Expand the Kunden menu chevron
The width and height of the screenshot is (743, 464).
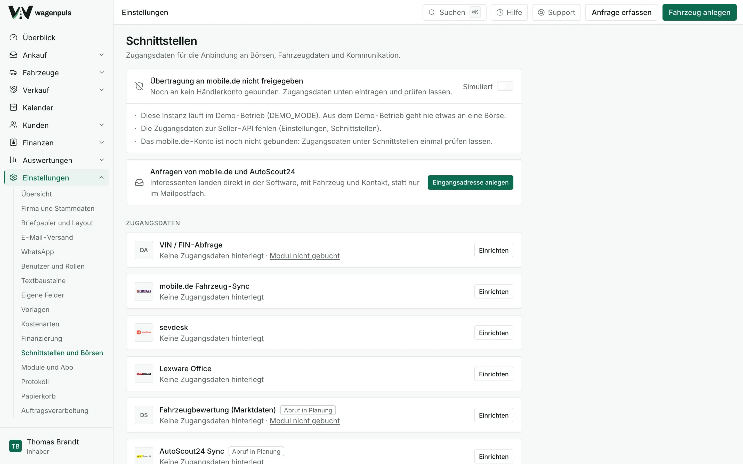click(102, 125)
